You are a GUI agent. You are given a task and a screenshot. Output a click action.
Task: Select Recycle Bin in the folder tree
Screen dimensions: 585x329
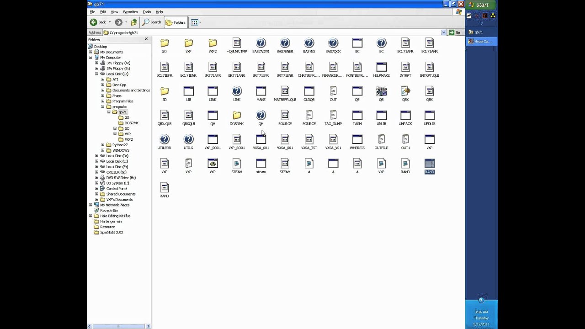pos(109,211)
